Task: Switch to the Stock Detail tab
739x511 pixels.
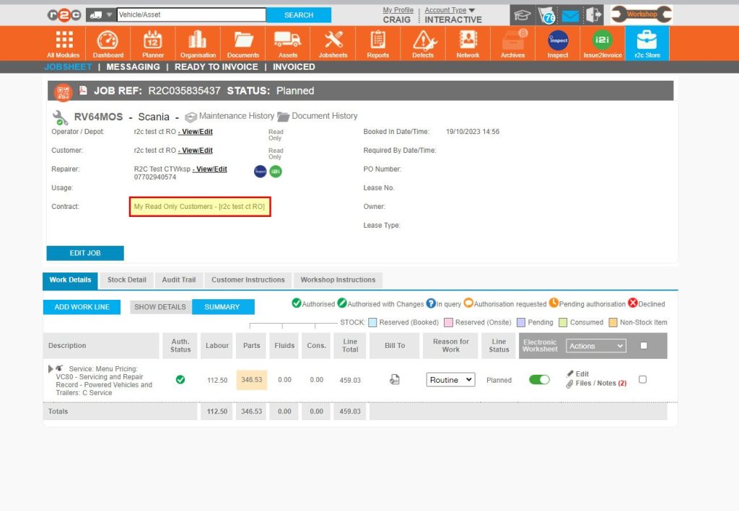Action: click(127, 280)
